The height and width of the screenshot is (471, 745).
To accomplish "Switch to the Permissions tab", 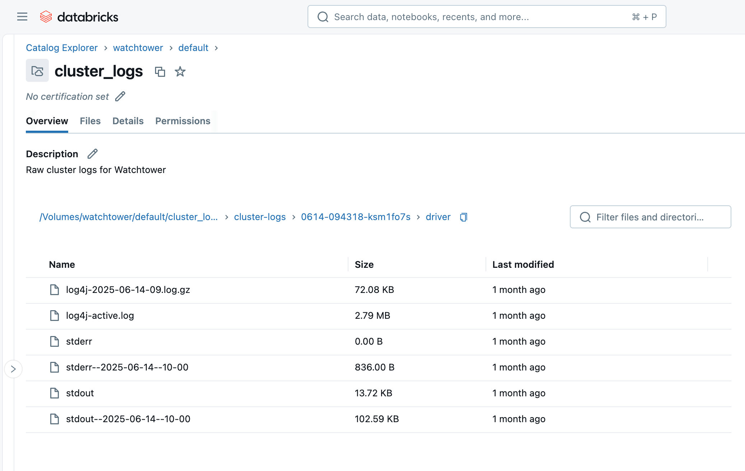I will point(183,121).
